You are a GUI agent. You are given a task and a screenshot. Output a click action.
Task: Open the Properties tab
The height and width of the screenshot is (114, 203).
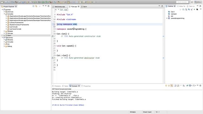point(86,86)
